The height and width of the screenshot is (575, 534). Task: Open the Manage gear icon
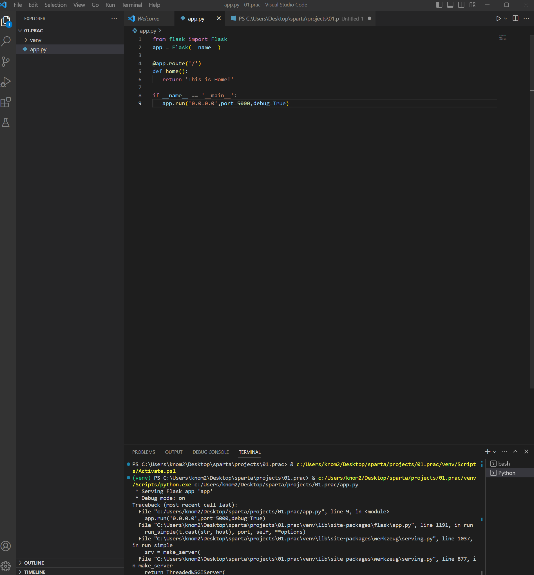[x=6, y=566]
